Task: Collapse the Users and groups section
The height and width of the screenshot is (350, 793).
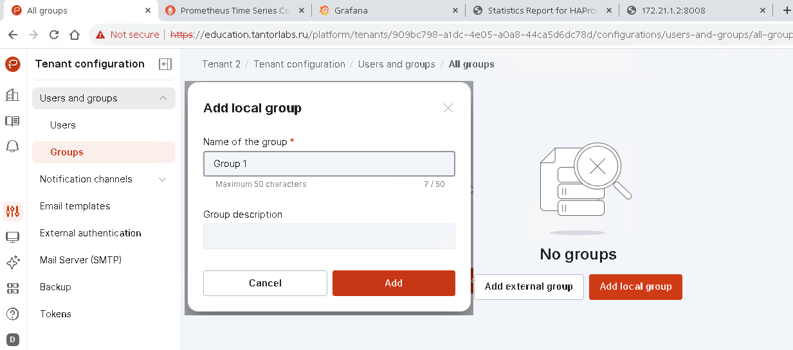Action: [x=163, y=98]
